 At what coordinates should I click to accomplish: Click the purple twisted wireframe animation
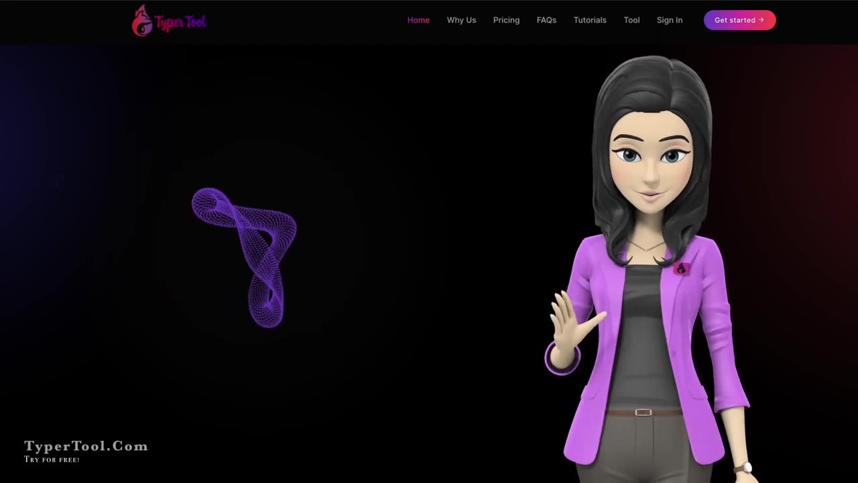point(245,257)
